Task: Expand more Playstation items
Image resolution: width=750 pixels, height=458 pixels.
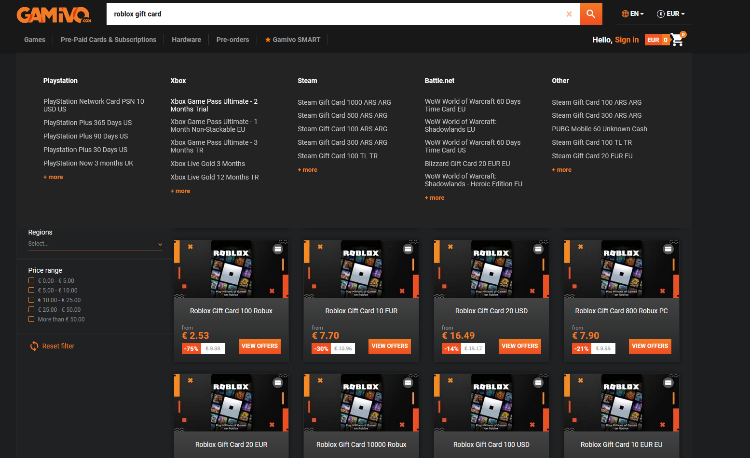Action: (x=53, y=177)
